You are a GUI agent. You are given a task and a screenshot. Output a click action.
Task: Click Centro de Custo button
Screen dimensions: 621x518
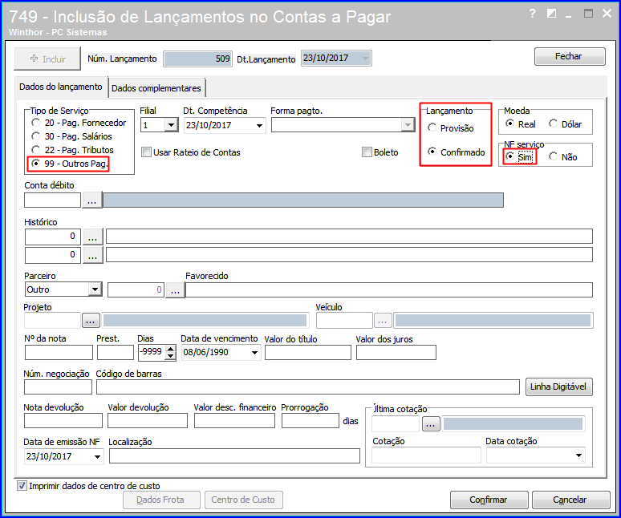coord(243,500)
